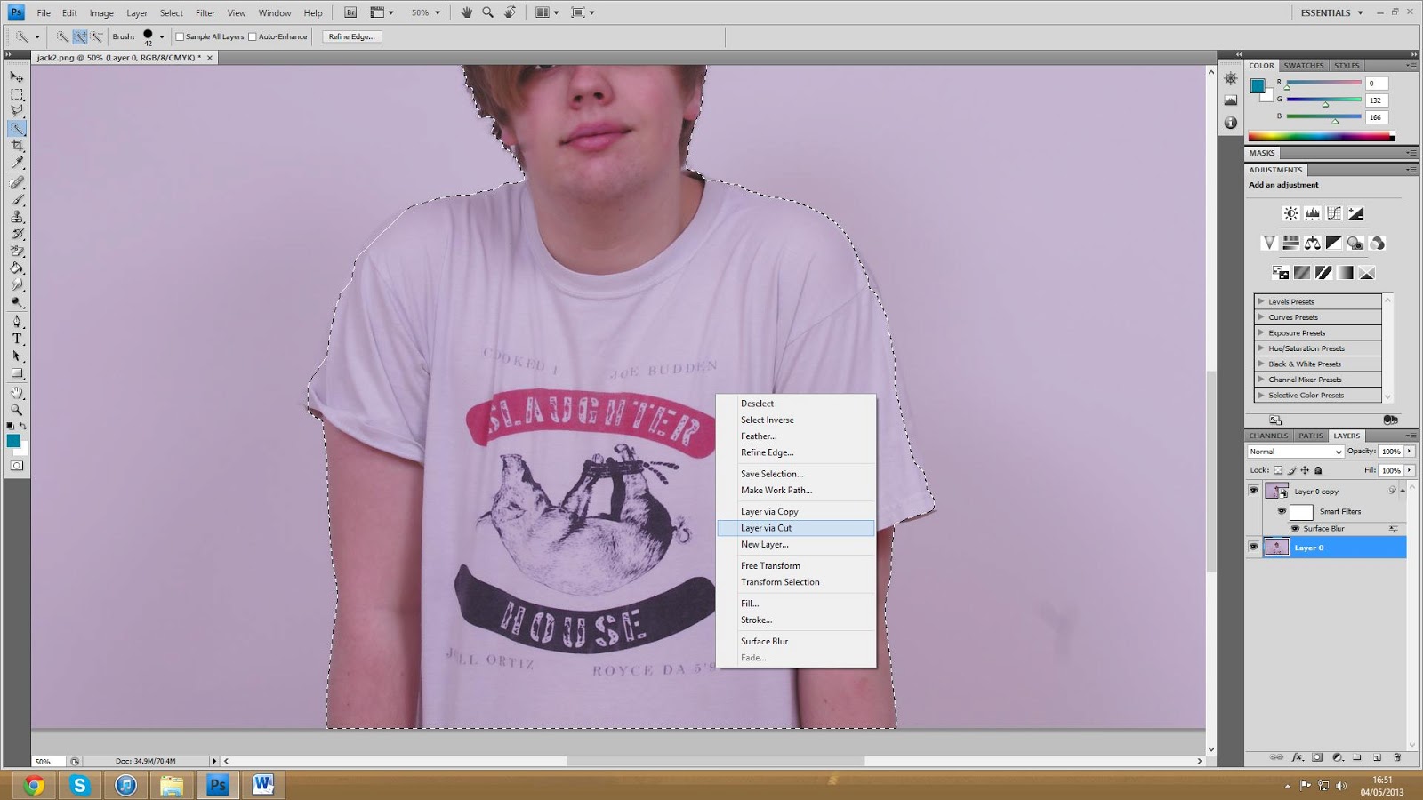Choose Layer via Cut from the context menu
This screenshot has height=800, width=1423.
click(767, 527)
